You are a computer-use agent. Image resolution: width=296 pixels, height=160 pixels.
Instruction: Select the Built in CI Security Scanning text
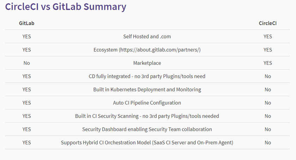147,116
